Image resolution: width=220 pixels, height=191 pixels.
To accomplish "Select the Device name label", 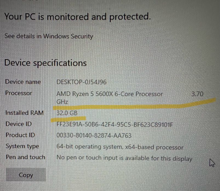I will click(x=23, y=82).
